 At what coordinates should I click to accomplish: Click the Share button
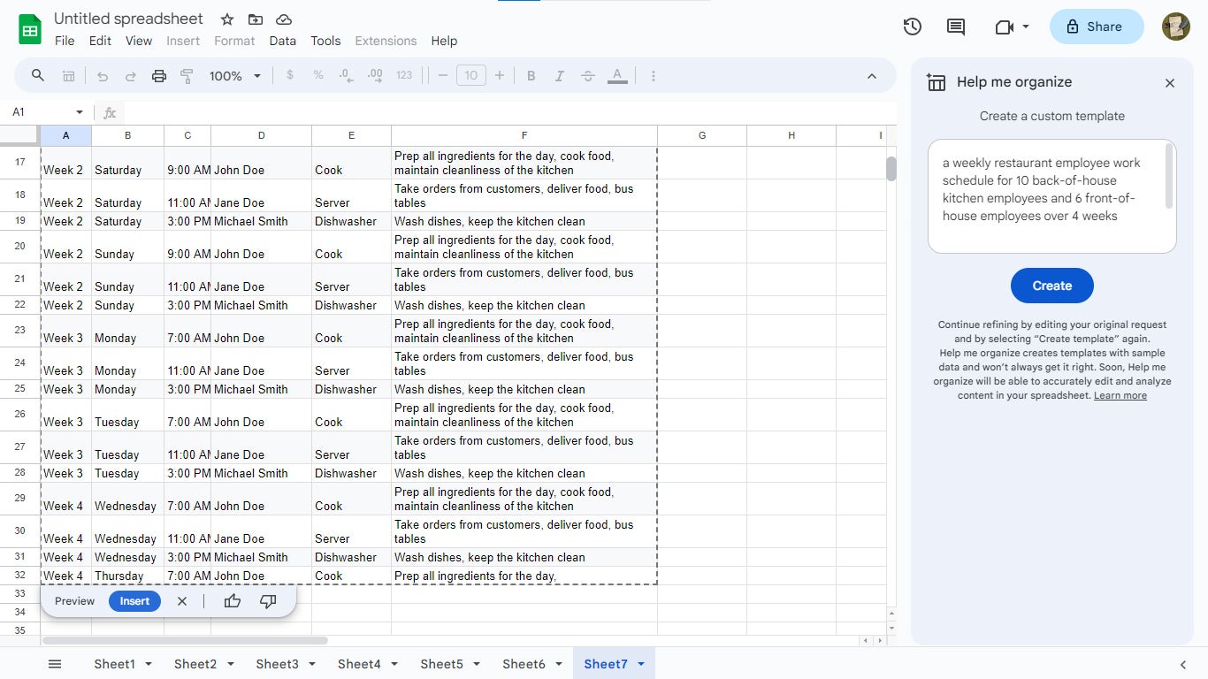1097,27
